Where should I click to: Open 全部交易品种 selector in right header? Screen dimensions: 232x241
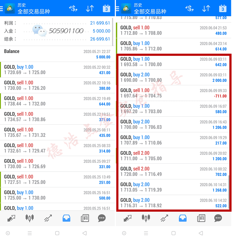(150, 12)
